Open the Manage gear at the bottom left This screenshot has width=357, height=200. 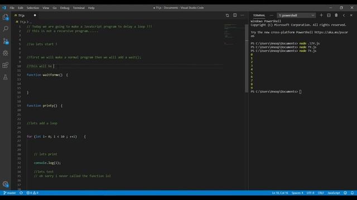click(6, 184)
